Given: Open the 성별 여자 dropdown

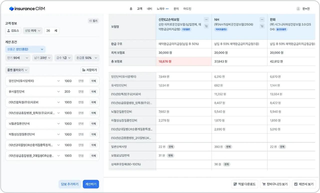Looking at the screenshot, I should coord(32,31).
